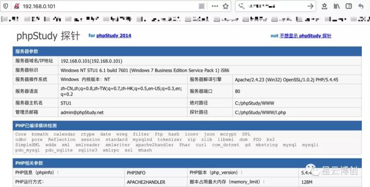Click the 服务器参数 section header

click(187, 52)
